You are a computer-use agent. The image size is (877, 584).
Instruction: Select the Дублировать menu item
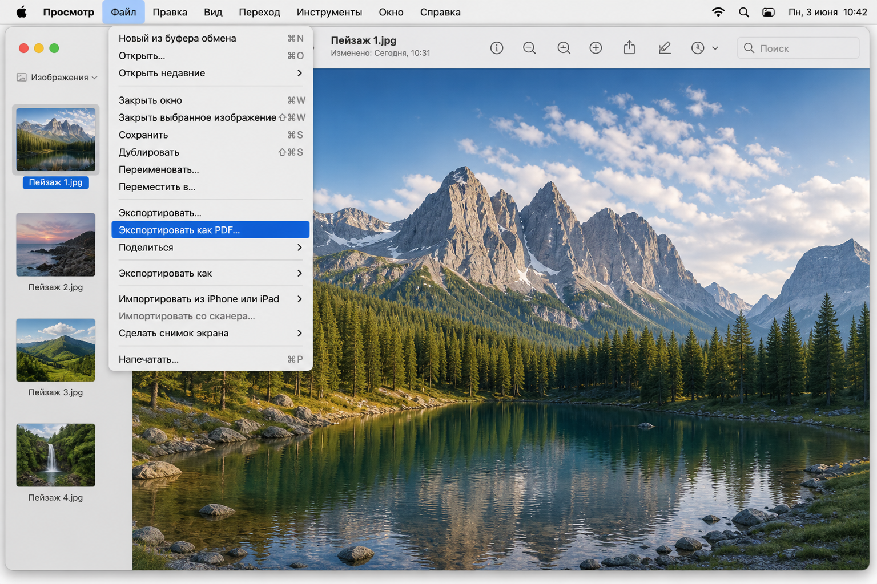coord(211,152)
